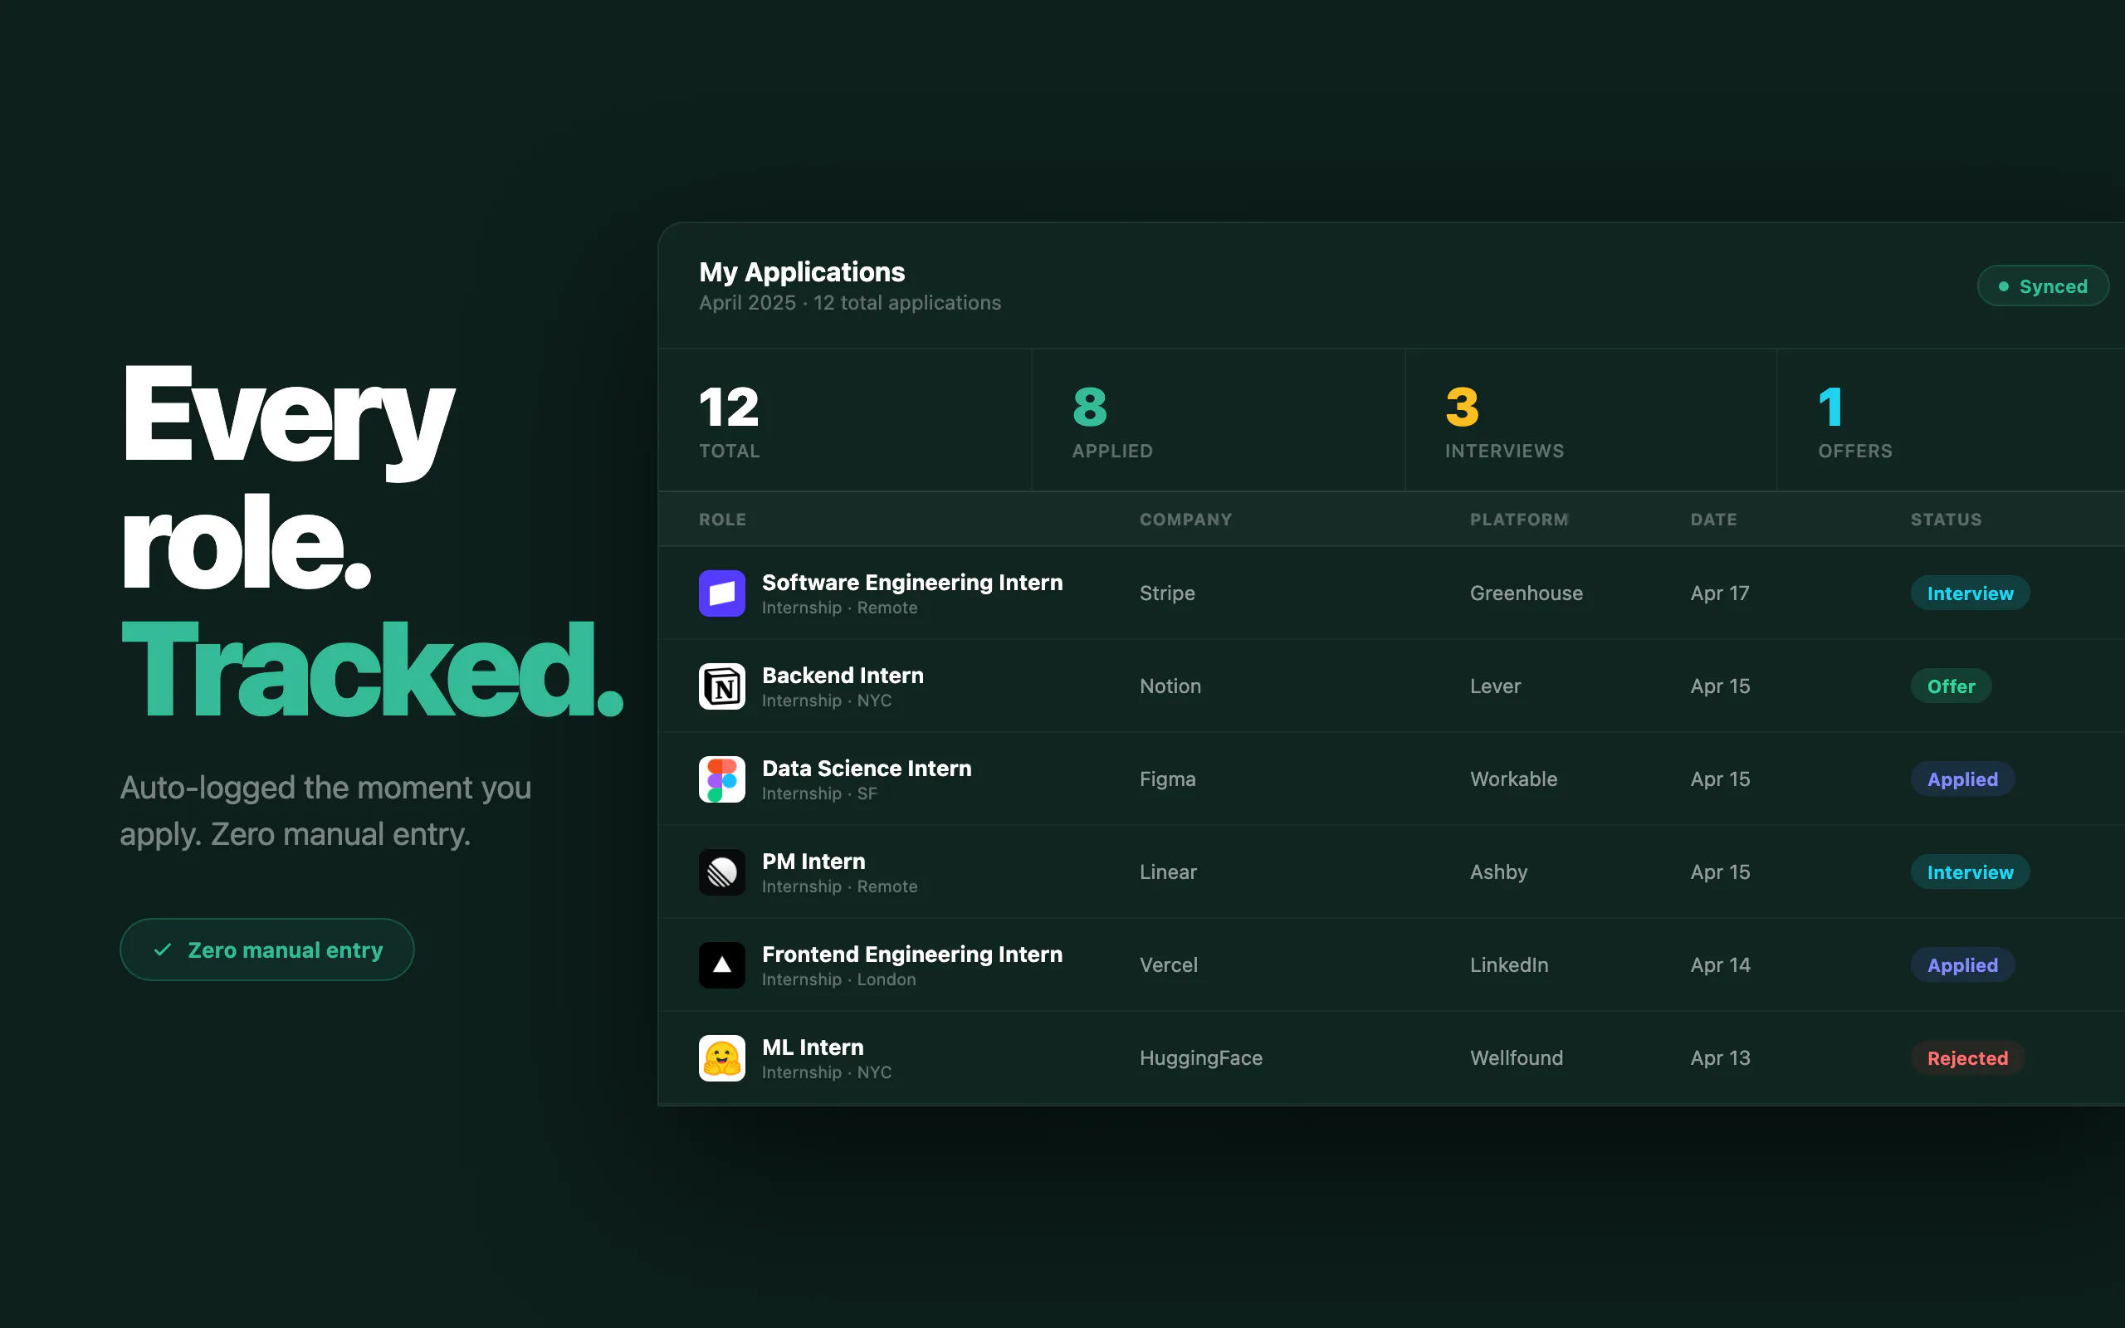Open the Backend Intern role
This screenshot has height=1328, width=2125.
(x=843, y=676)
